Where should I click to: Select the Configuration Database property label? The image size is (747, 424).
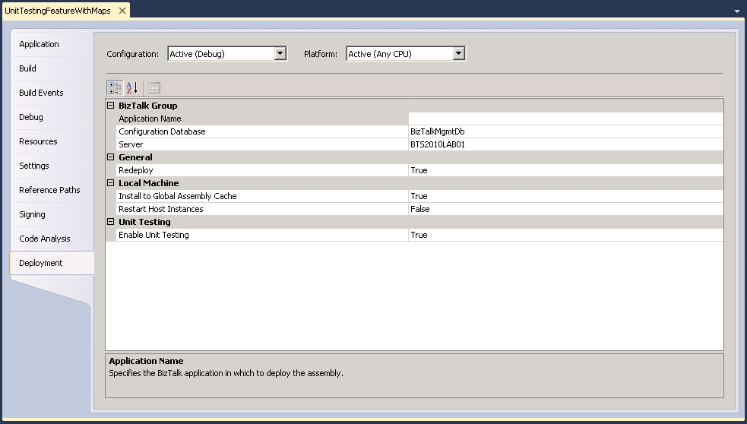(162, 131)
